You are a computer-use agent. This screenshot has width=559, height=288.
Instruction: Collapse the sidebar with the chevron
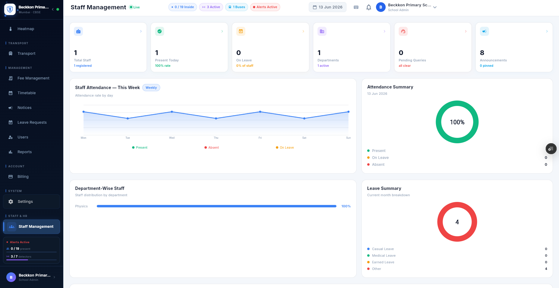[53, 9]
